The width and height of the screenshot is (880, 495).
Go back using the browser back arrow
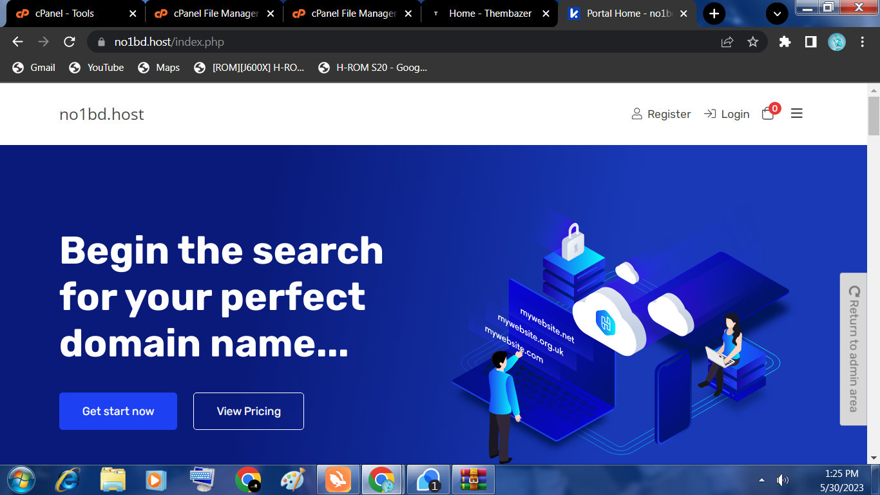[18, 42]
